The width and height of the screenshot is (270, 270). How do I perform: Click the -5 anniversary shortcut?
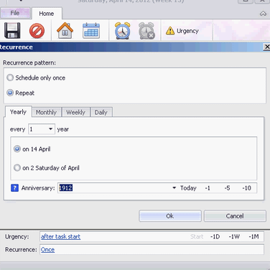[x=227, y=188]
